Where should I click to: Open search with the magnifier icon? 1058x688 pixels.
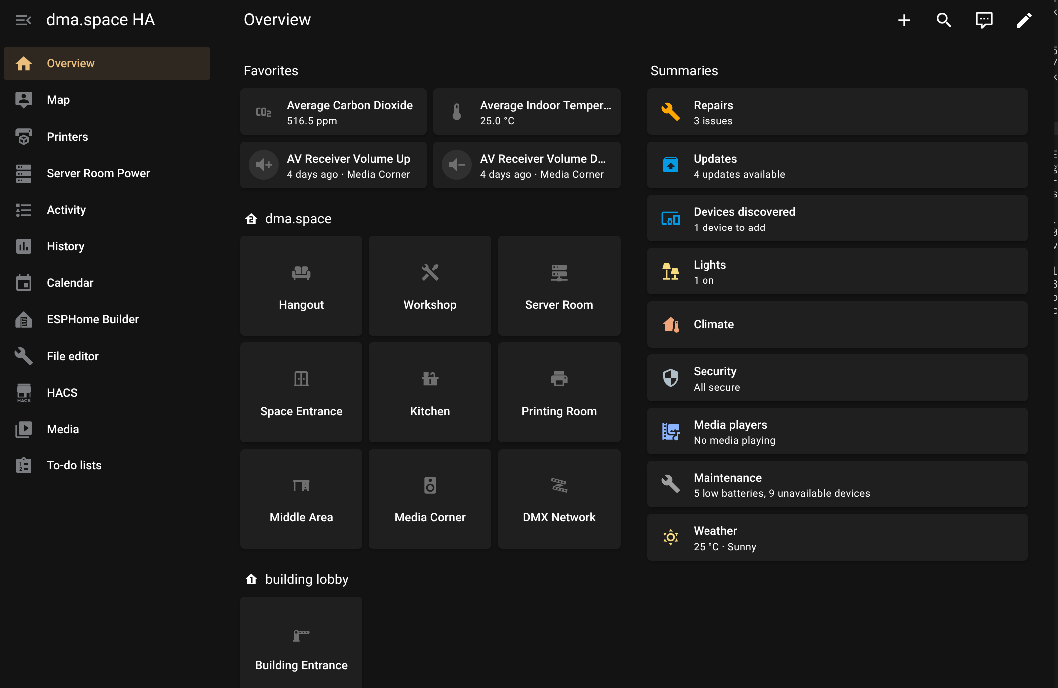[944, 20]
